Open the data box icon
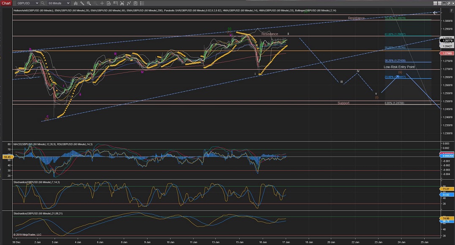 click(109, 3)
